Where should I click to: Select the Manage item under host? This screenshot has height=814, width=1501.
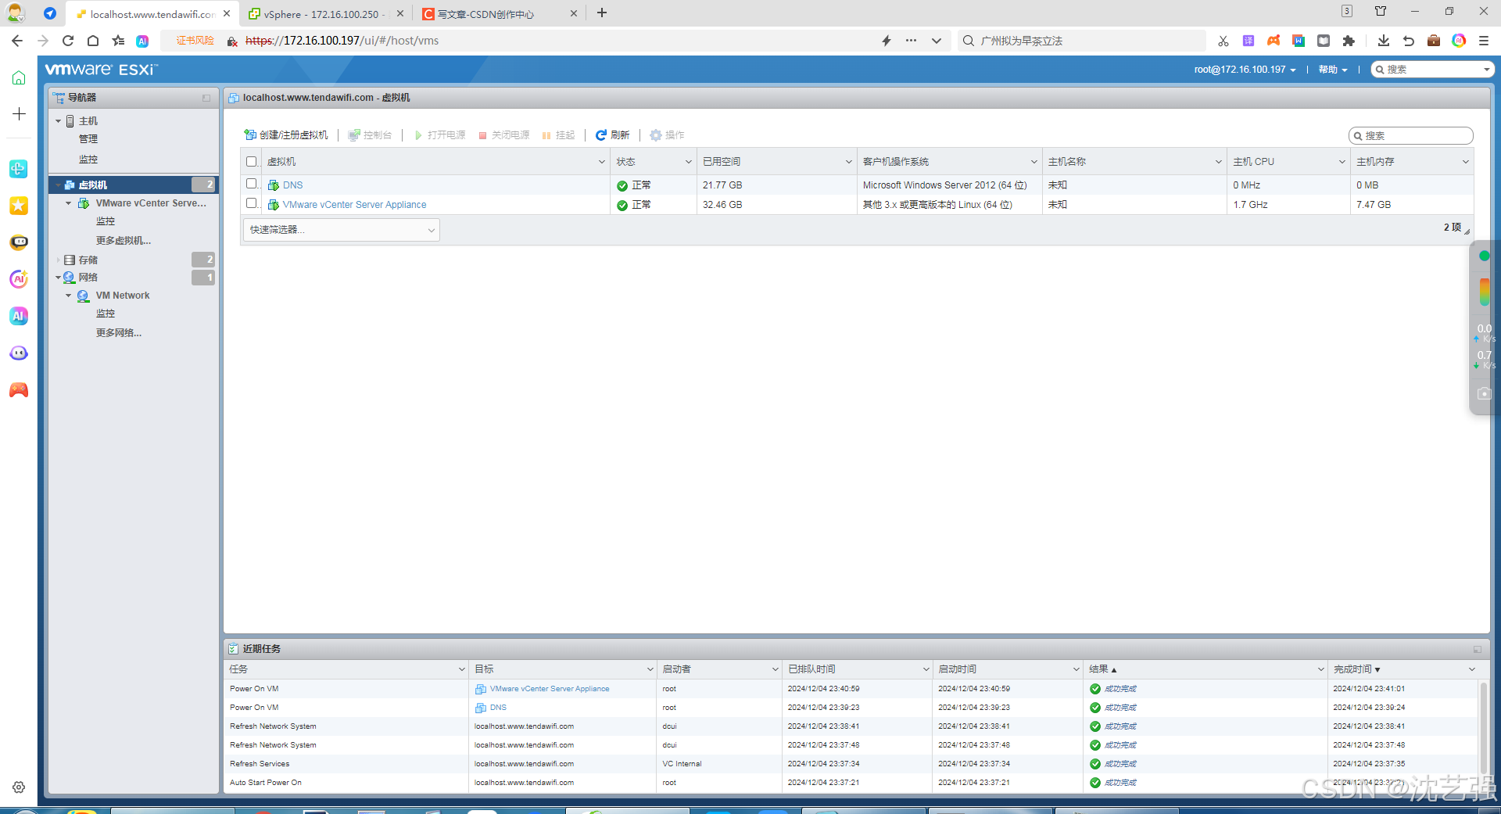coord(88,139)
